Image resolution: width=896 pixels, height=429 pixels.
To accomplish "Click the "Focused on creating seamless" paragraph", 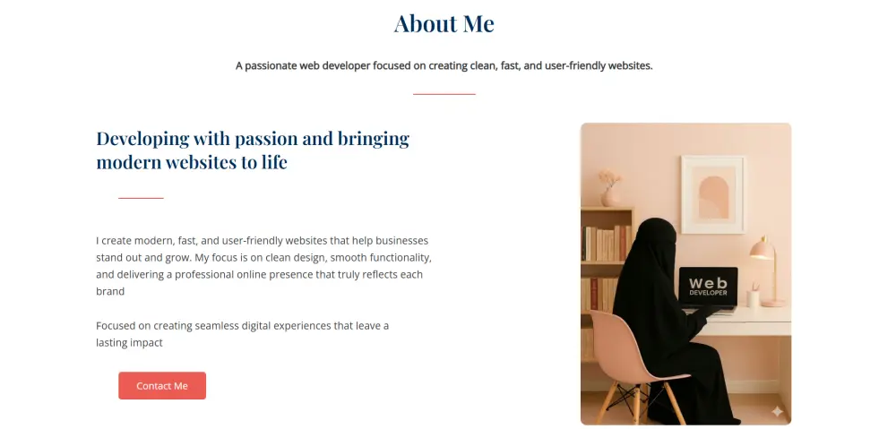I will (242, 334).
